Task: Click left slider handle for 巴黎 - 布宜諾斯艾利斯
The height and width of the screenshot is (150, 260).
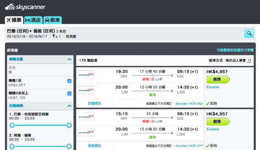Action: point(12,125)
